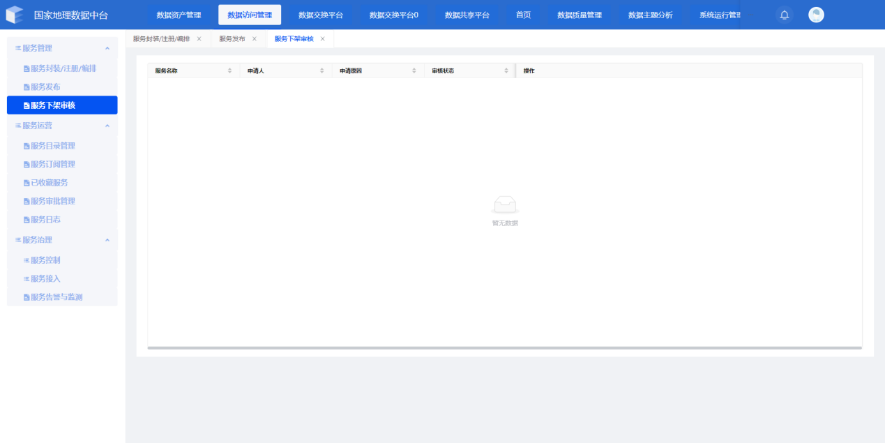
Task: Go to 数据共享平台 top menu
Action: coord(467,15)
